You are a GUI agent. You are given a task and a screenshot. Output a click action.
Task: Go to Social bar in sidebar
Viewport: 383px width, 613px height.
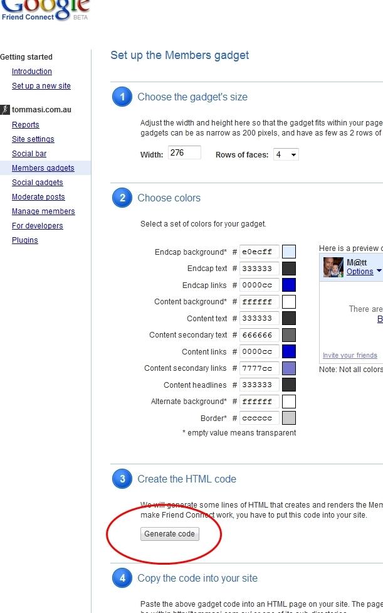coord(29,154)
